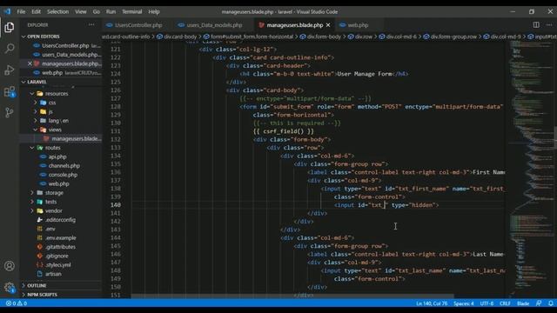Change CRLF end of line sequence
The height and width of the screenshot is (313, 557).
click(x=505, y=303)
